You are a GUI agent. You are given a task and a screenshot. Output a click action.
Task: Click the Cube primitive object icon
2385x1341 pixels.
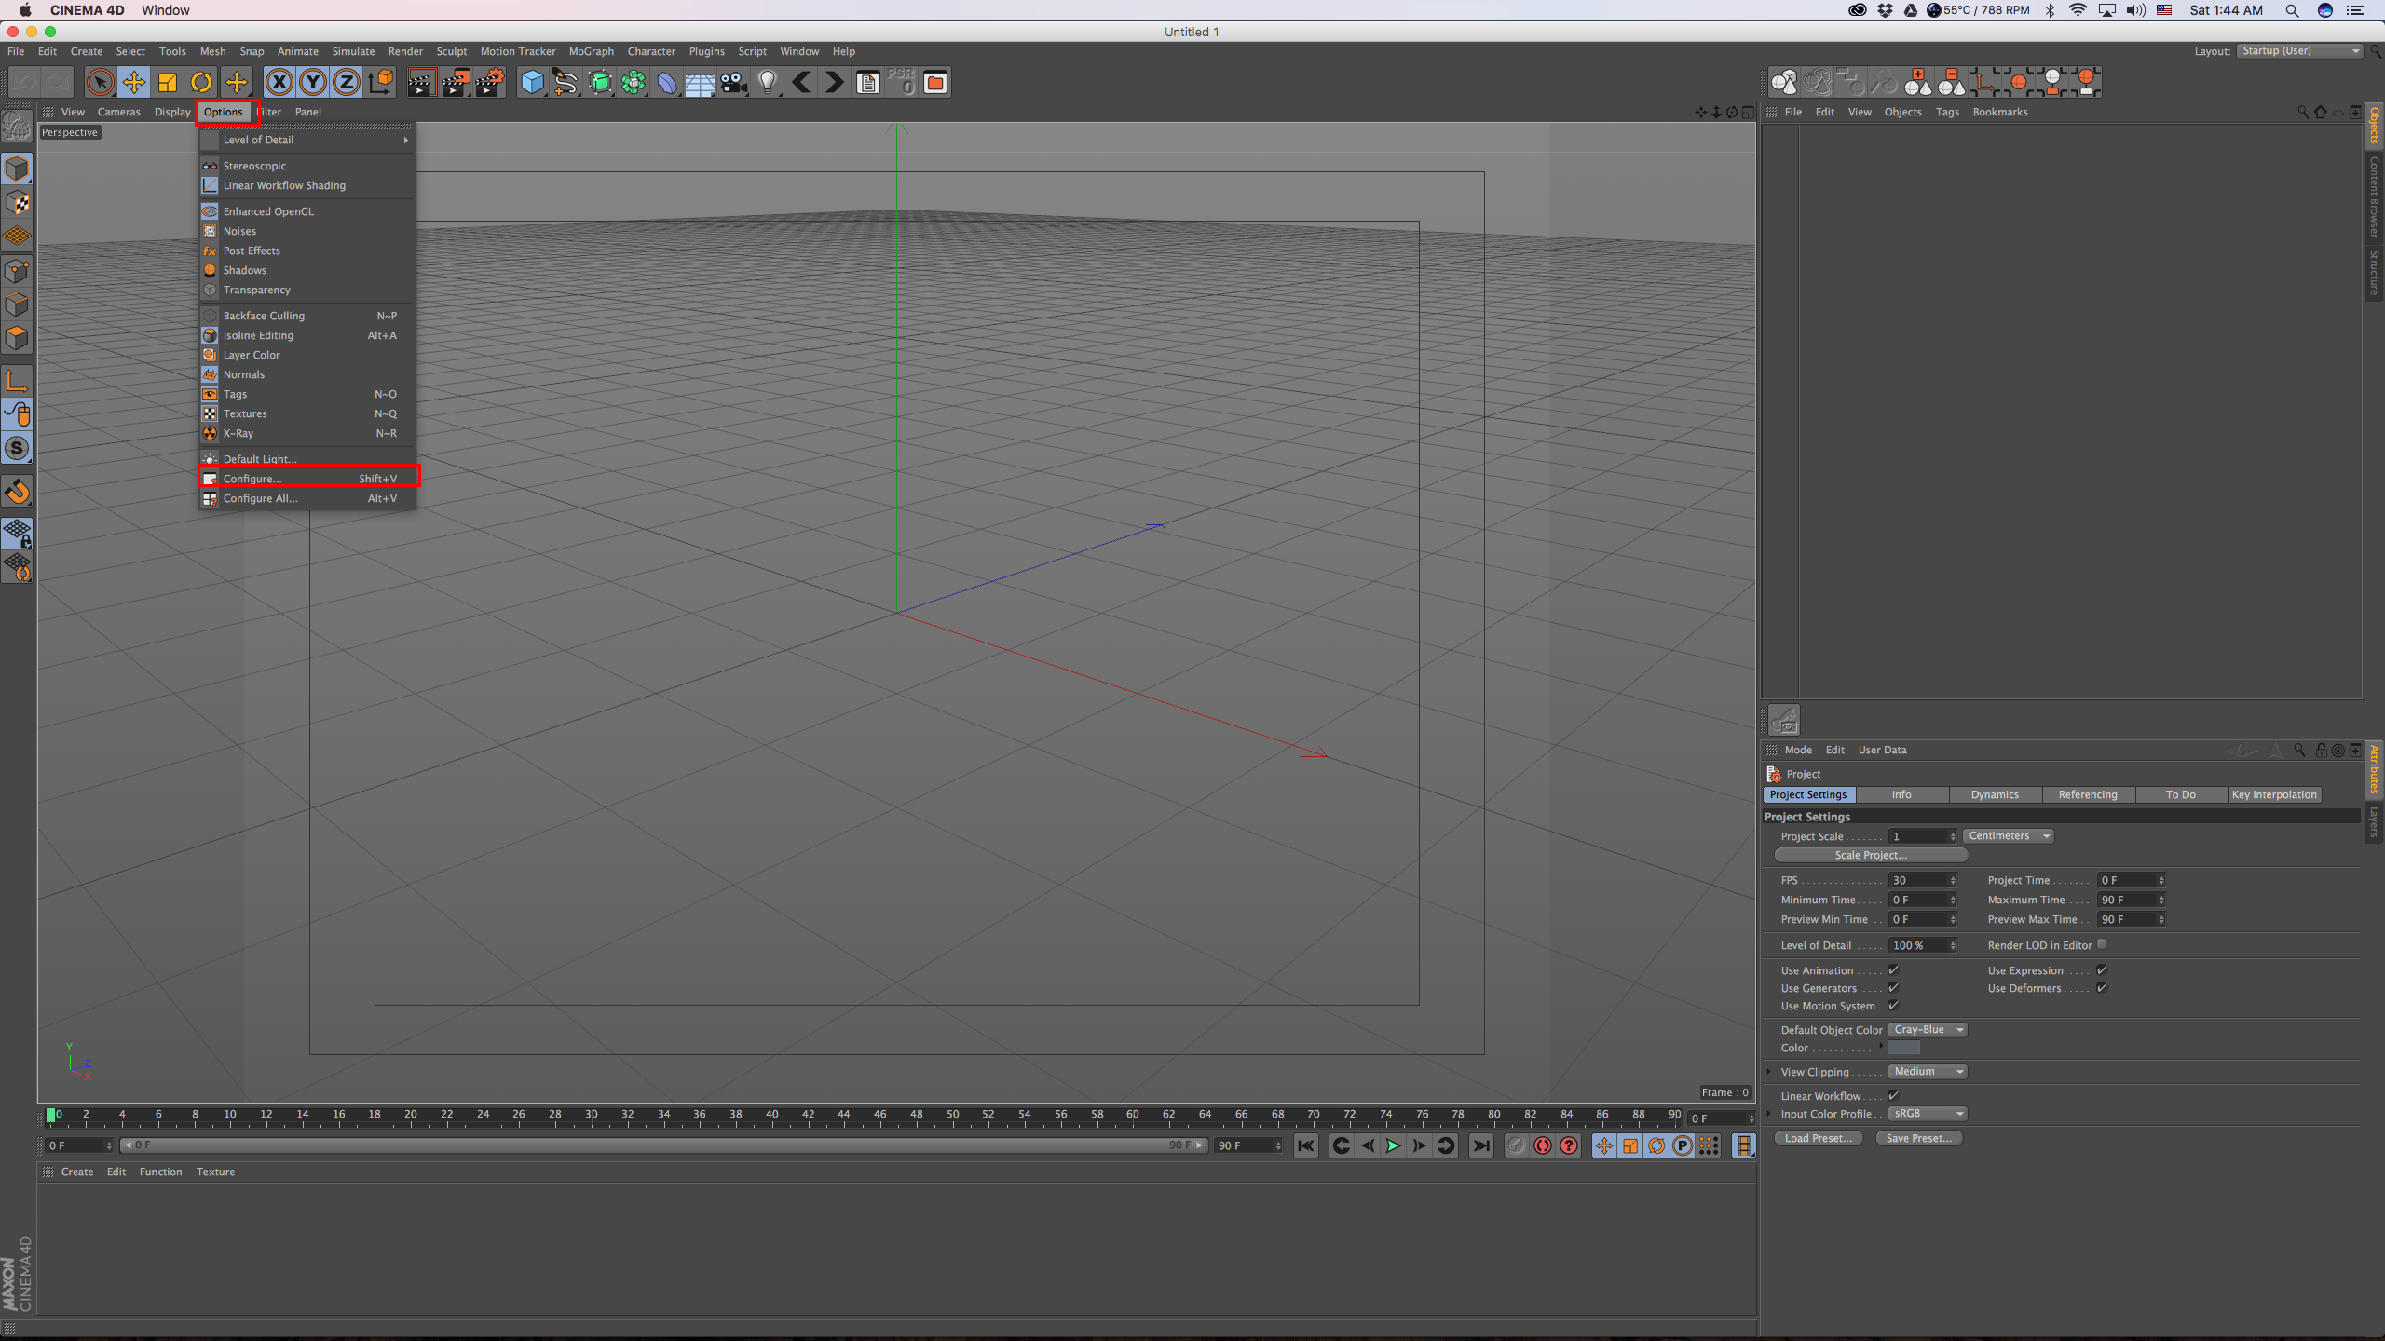tap(532, 83)
